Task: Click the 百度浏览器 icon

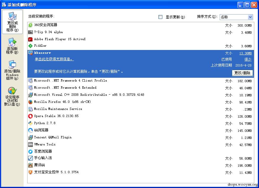Action: (30, 151)
